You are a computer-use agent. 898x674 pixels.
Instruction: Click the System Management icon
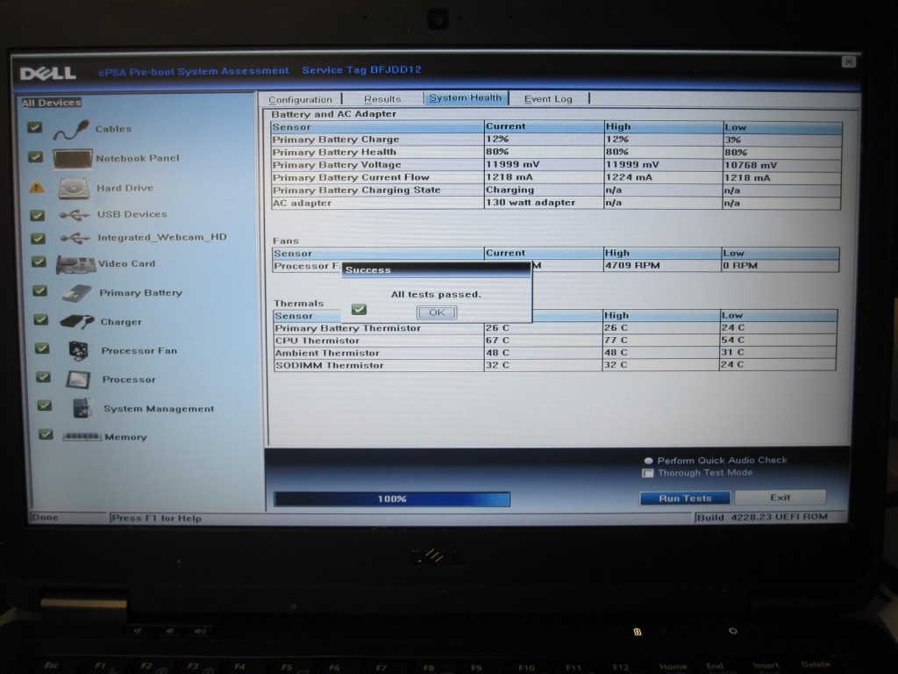(x=82, y=408)
